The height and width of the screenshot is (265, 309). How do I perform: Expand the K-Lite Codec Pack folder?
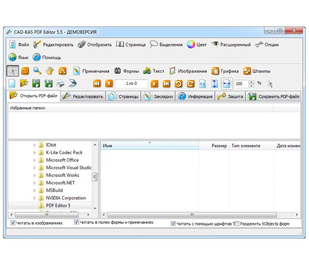tap(34, 153)
